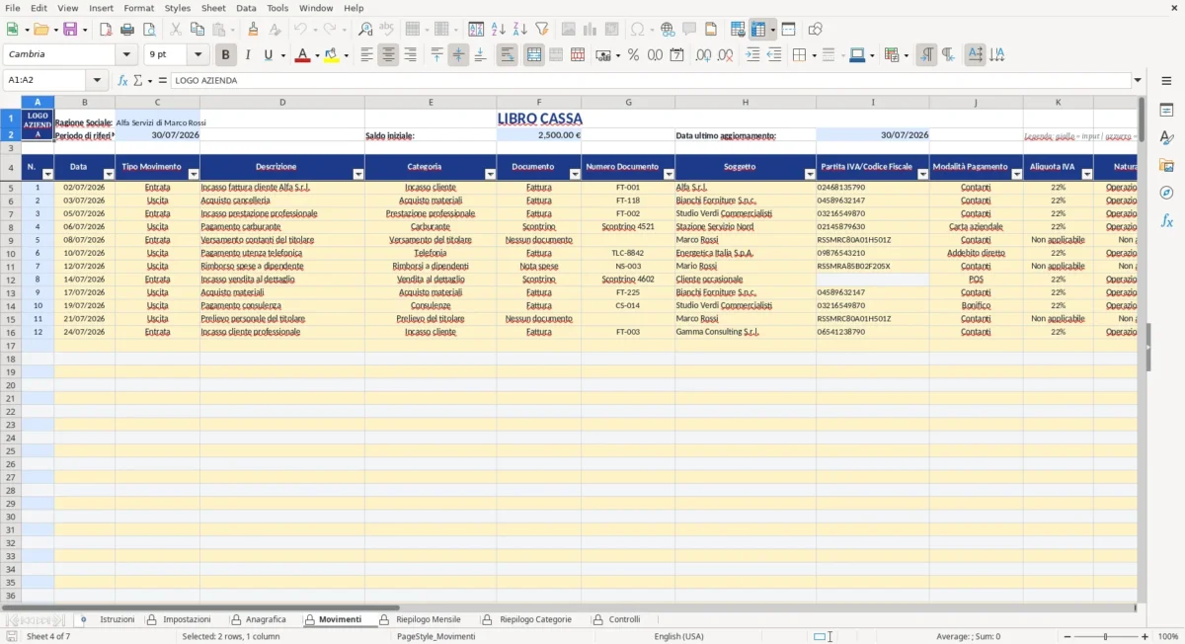
Task: Toggle Freeze Rows and Columns
Action: tap(757, 30)
